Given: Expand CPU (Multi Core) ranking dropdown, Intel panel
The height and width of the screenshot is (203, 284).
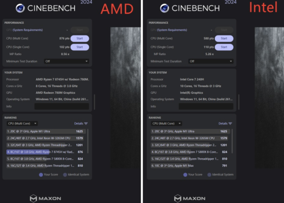Looking at the screenshot, I should point(166,124).
